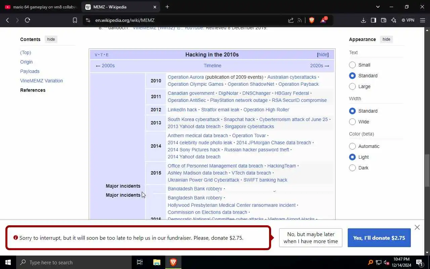Select Standard text size
The width and height of the screenshot is (430, 269).
(x=352, y=76)
